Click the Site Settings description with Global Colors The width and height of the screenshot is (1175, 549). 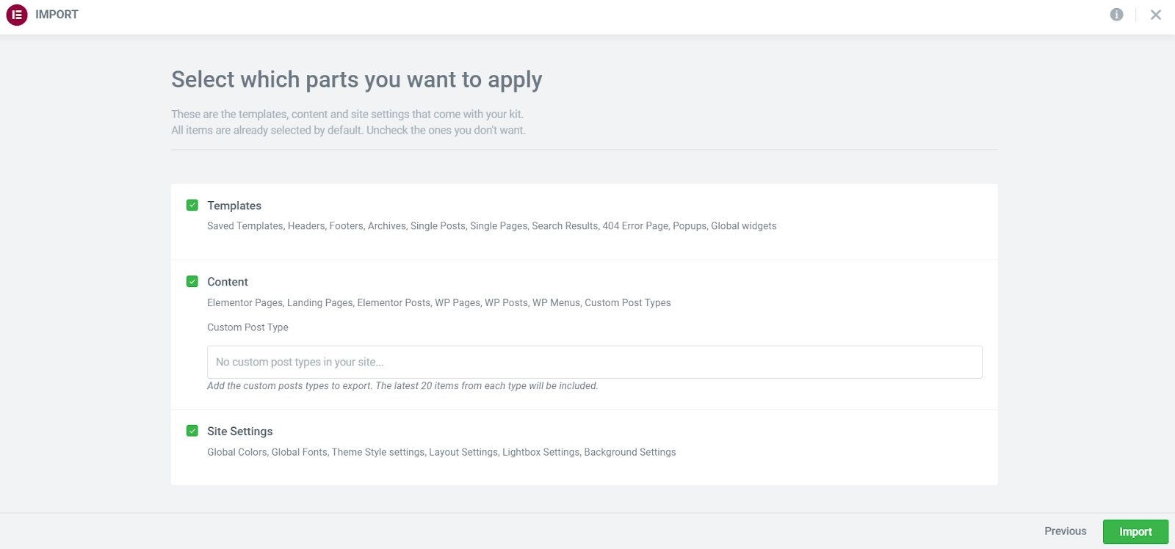coord(441,452)
